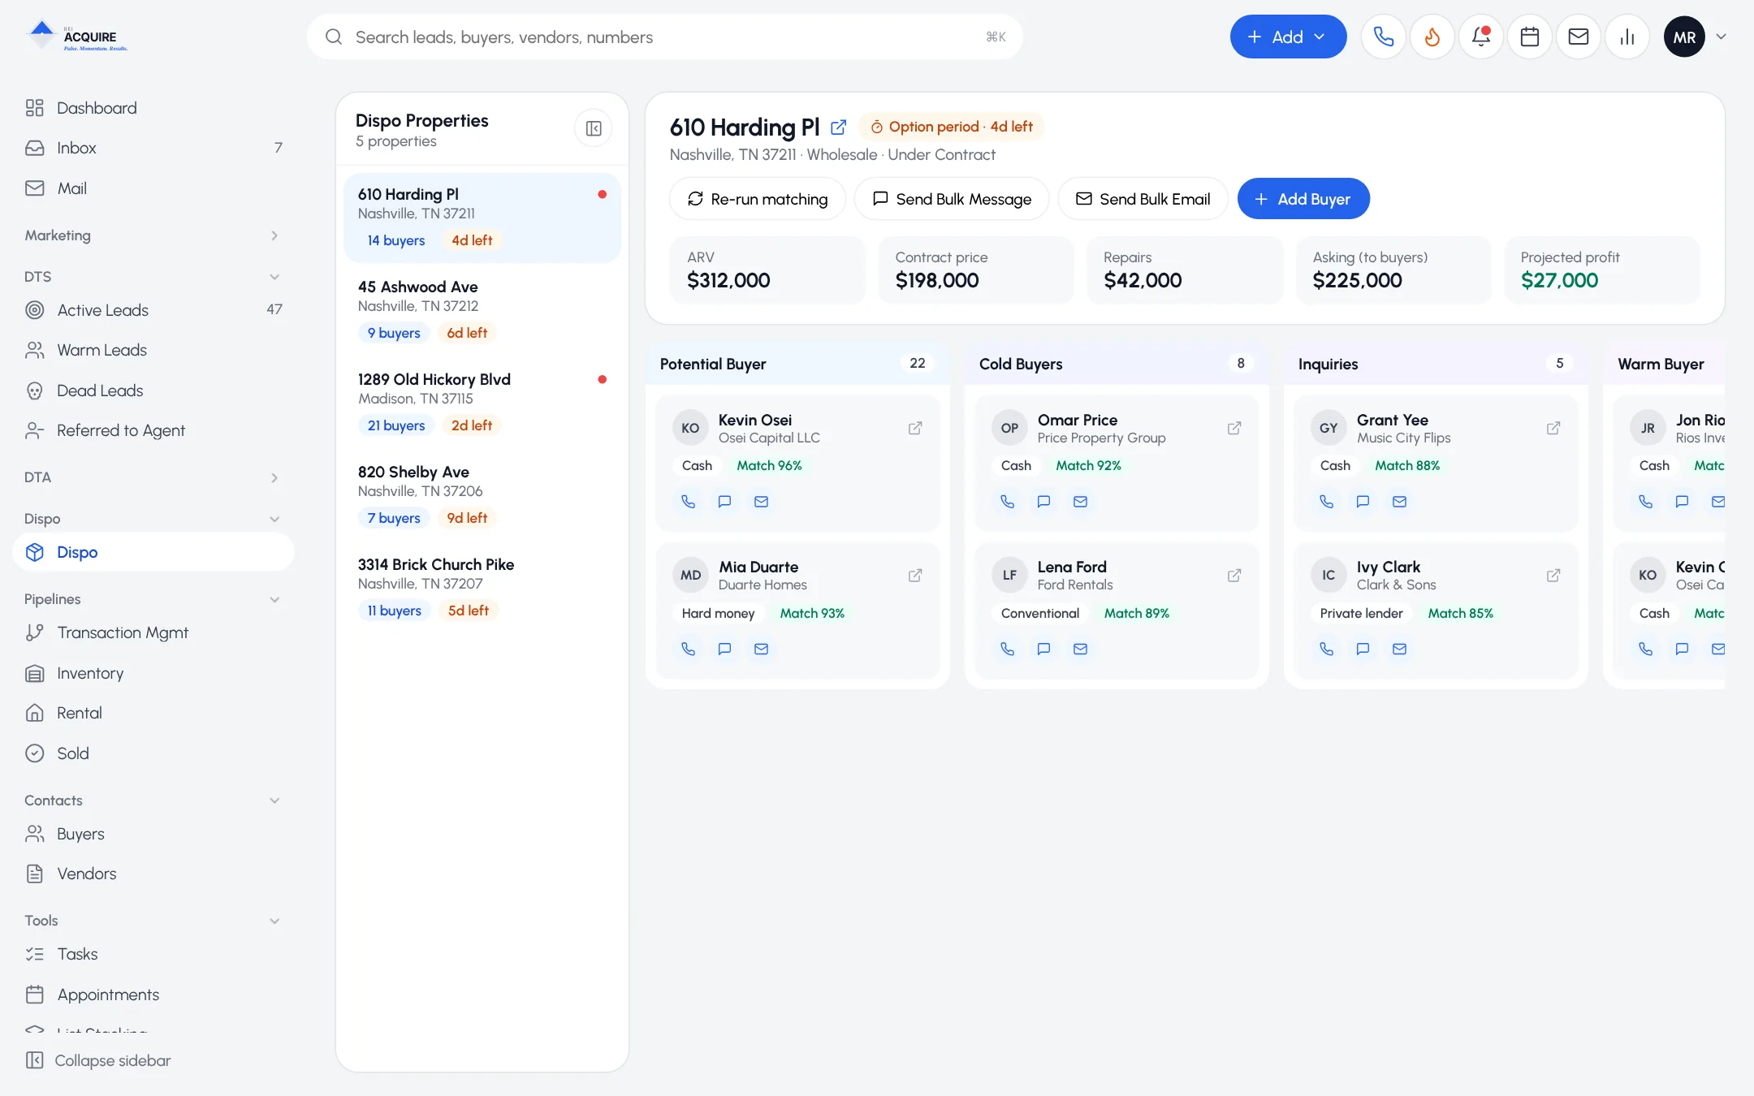
Task: Open Inbox in sidebar
Action: point(152,148)
